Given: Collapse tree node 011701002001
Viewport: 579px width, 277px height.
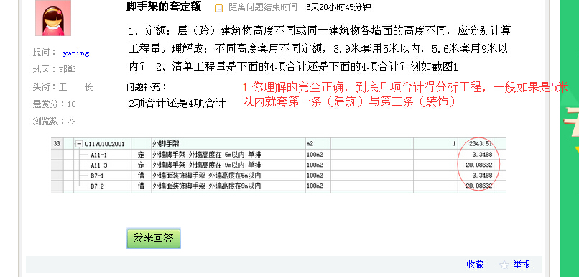Looking at the screenshot, I should click(x=78, y=144).
